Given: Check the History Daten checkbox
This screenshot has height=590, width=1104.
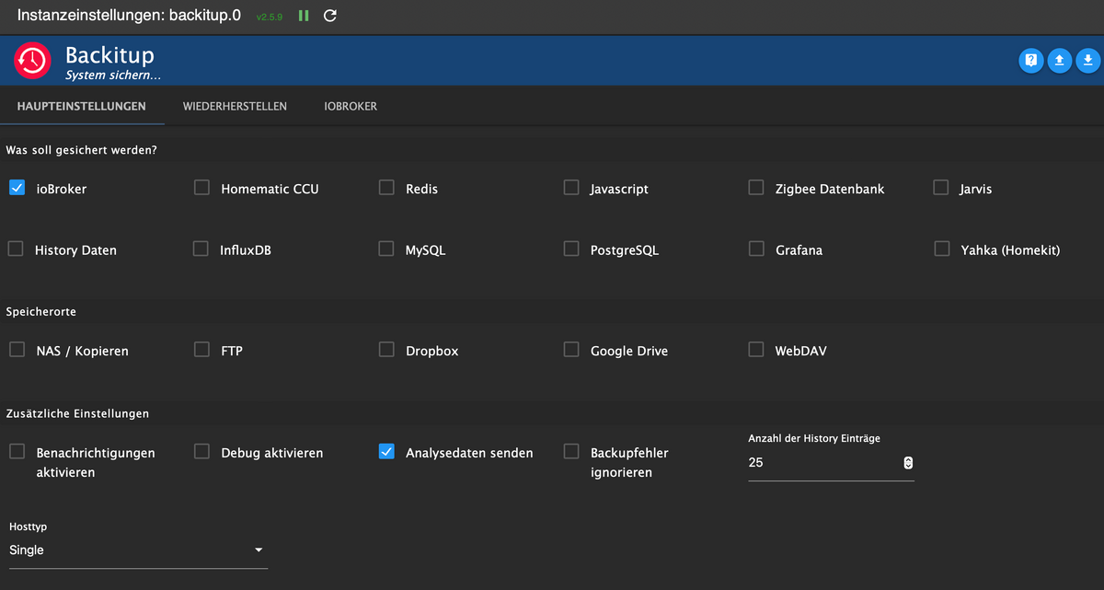Looking at the screenshot, I should [16, 249].
